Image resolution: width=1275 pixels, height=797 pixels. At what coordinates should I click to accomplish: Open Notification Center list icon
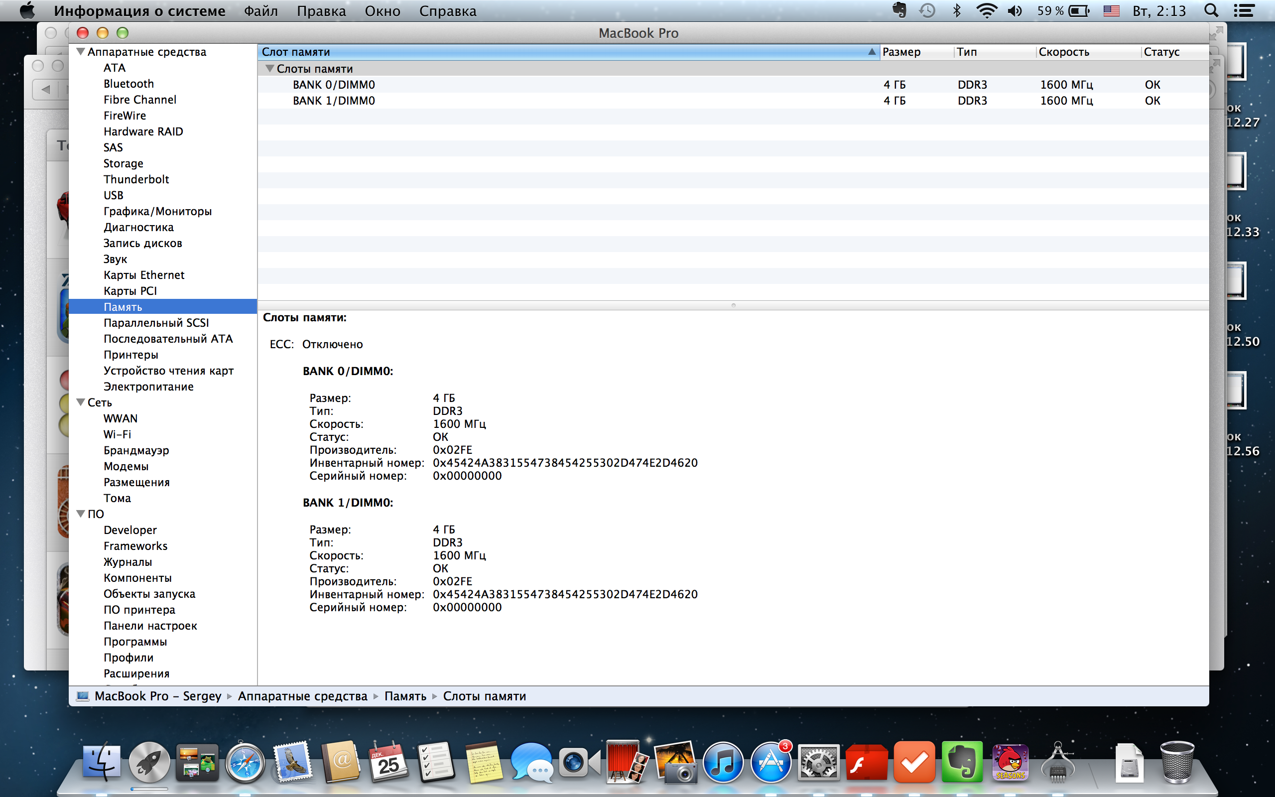click(x=1244, y=10)
